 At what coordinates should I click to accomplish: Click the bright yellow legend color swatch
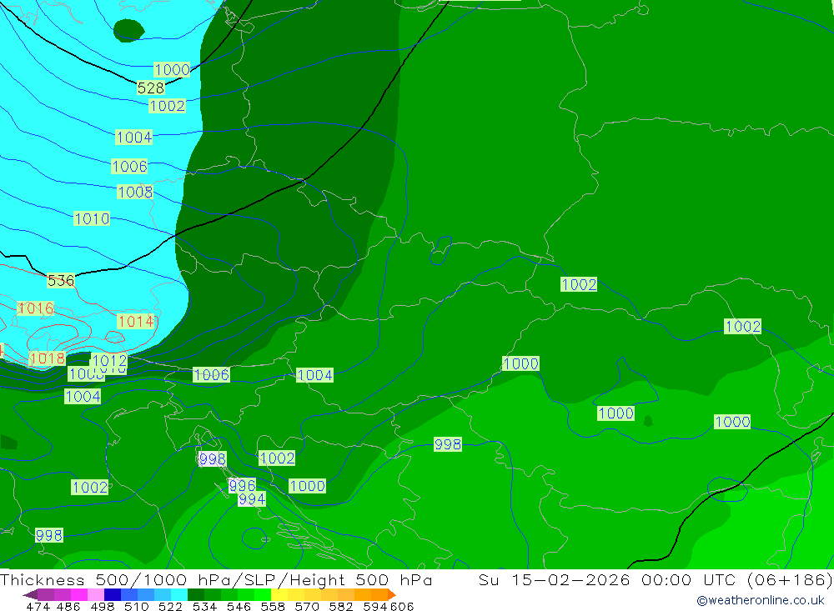pos(279,594)
